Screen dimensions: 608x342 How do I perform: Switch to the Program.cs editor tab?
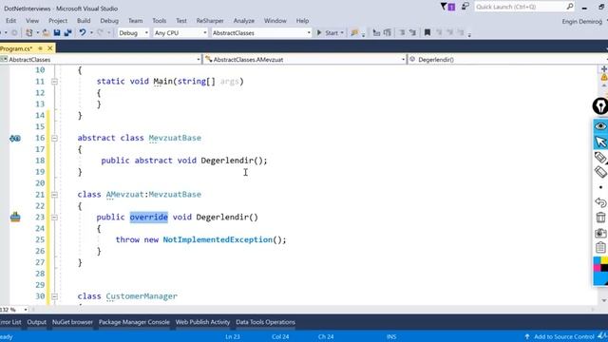pos(16,48)
